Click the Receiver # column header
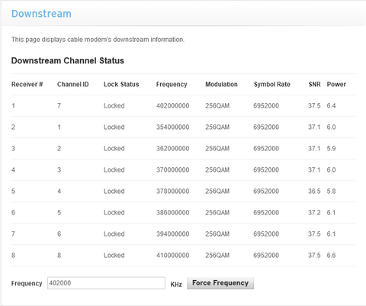 (x=27, y=84)
